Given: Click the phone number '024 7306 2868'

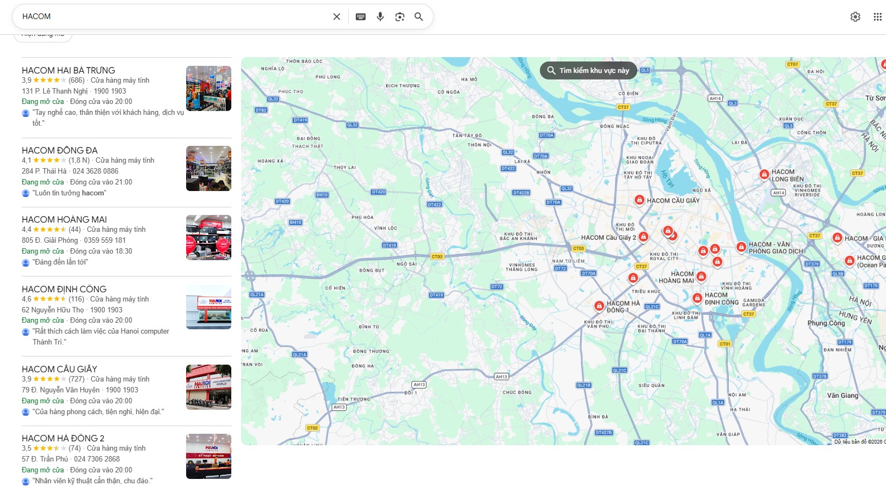Looking at the screenshot, I should tap(97, 459).
